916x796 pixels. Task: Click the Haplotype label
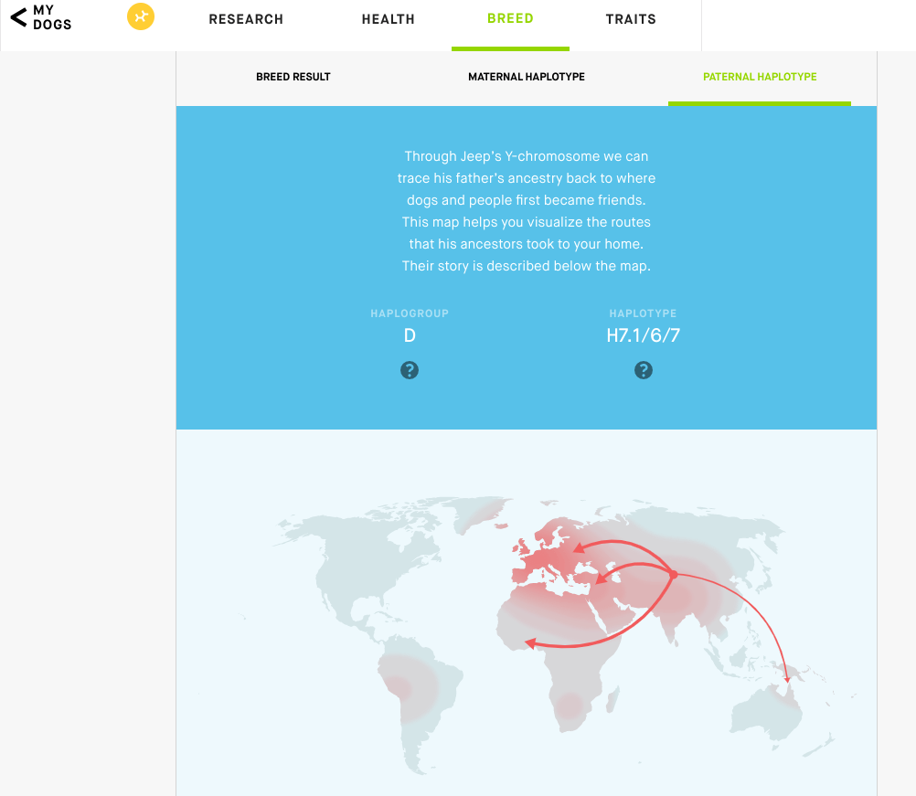click(x=644, y=313)
